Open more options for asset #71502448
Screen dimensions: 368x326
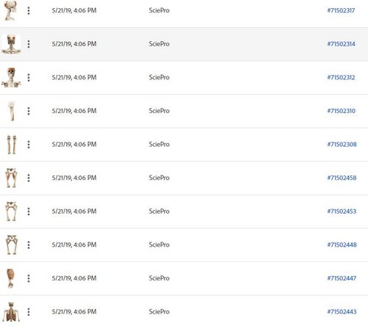29,245
